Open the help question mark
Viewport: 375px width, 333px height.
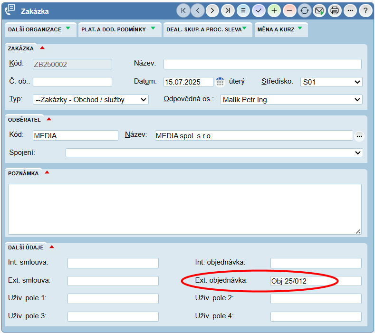[365, 10]
